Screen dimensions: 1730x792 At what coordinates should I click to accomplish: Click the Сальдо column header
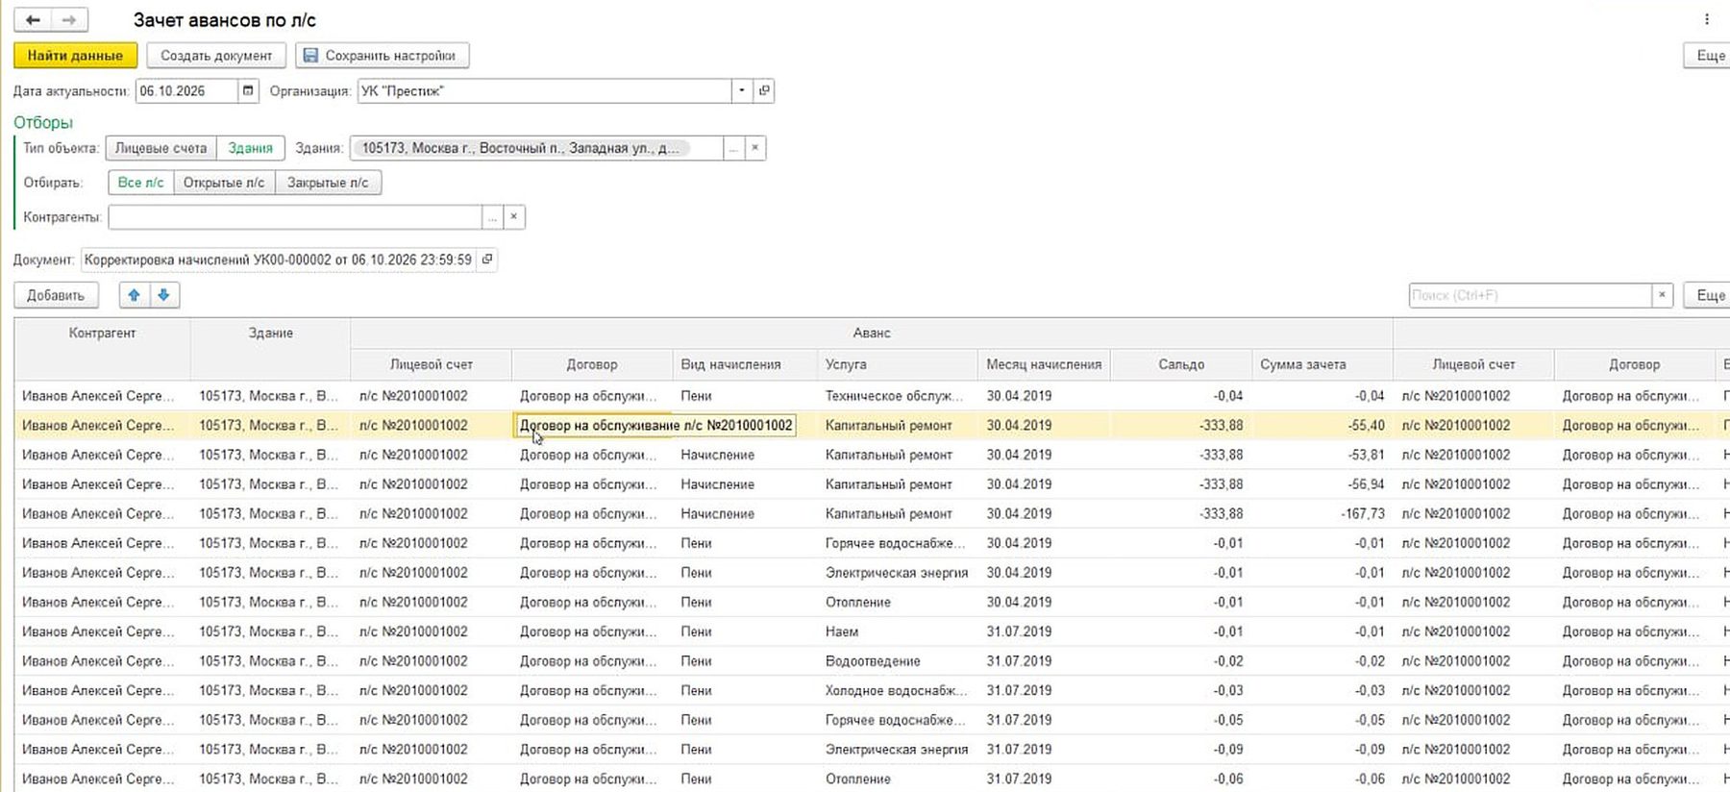[x=1181, y=365]
